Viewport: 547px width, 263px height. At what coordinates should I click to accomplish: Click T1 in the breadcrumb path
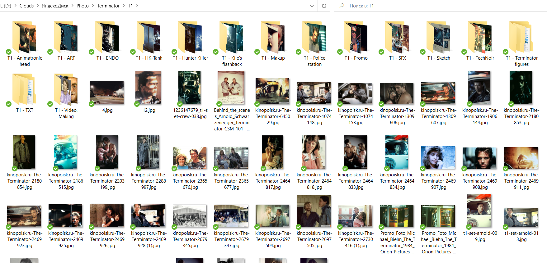point(130,6)
